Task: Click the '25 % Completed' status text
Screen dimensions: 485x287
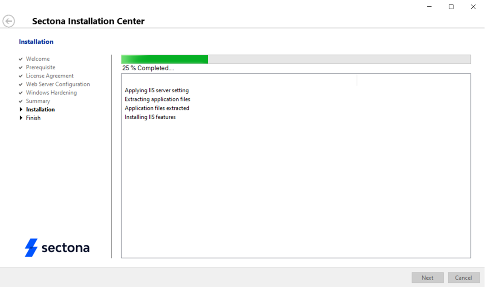Action: [x=148, y=68]
